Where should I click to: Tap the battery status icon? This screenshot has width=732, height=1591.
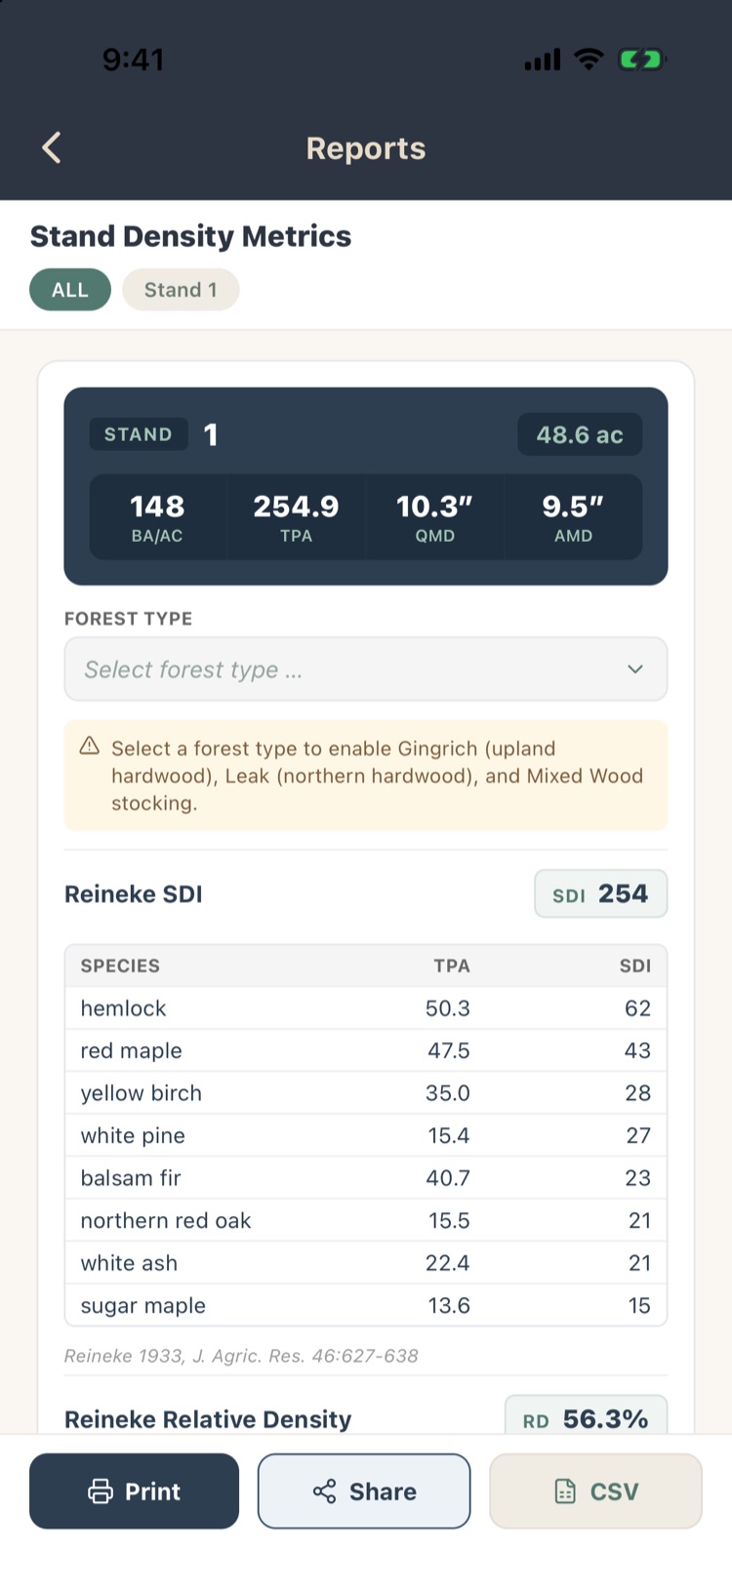[x=641, y=61]
